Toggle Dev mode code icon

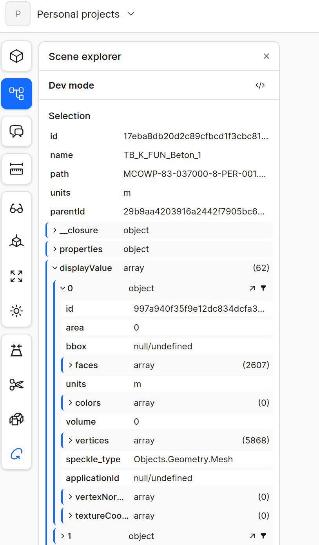click(260, 85)
